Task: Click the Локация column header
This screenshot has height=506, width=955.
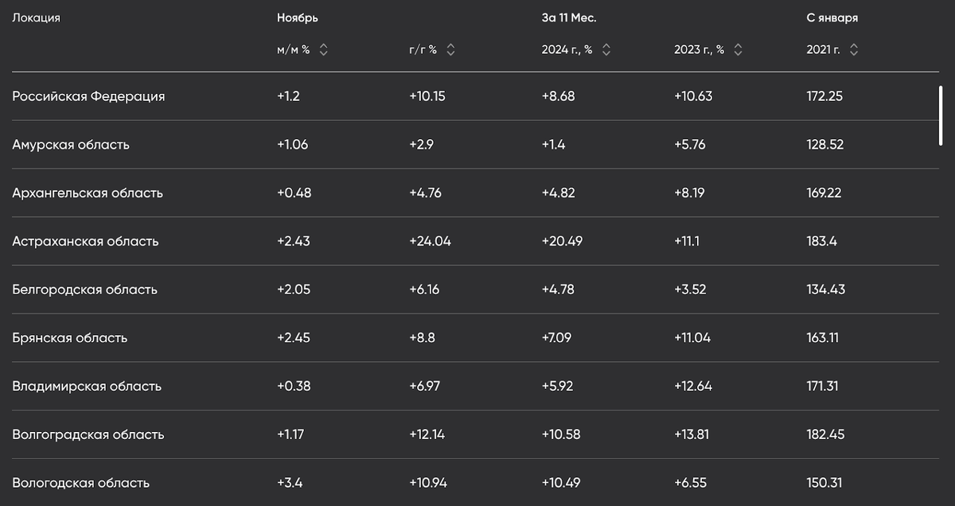Action: 36,18
